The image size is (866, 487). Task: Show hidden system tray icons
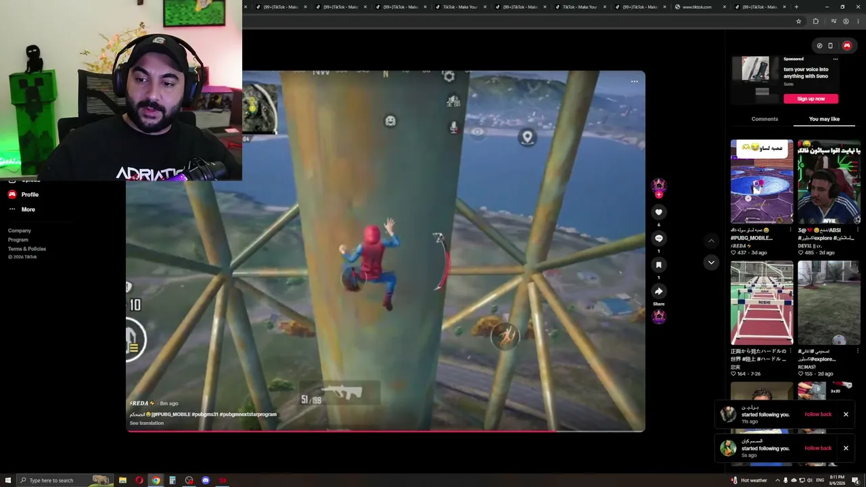[777, 480]
